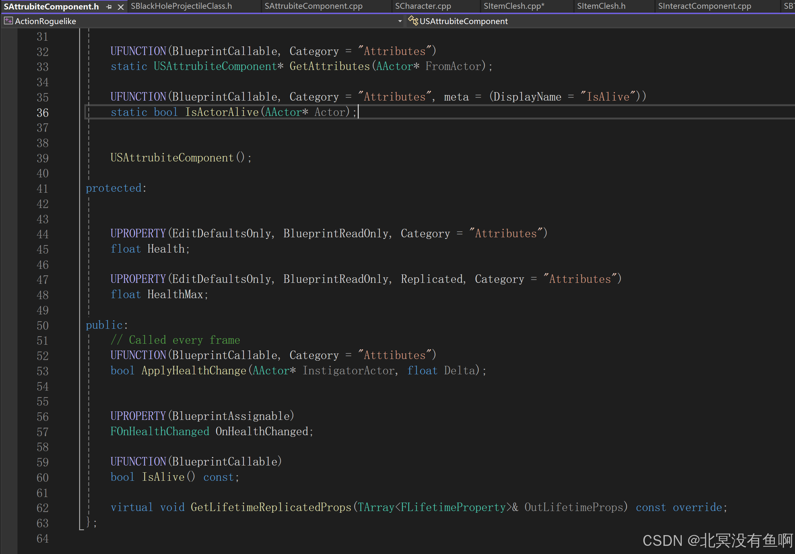Click the FOnHealthChanged type name
This screenshot has height=554, width=795.
coord(160,431)
